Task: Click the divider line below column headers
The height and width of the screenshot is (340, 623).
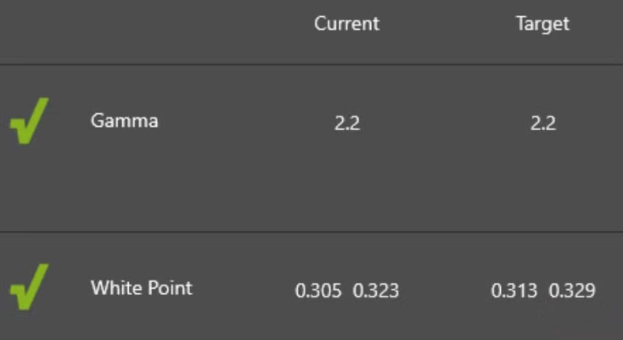Action: click(311, 64)
